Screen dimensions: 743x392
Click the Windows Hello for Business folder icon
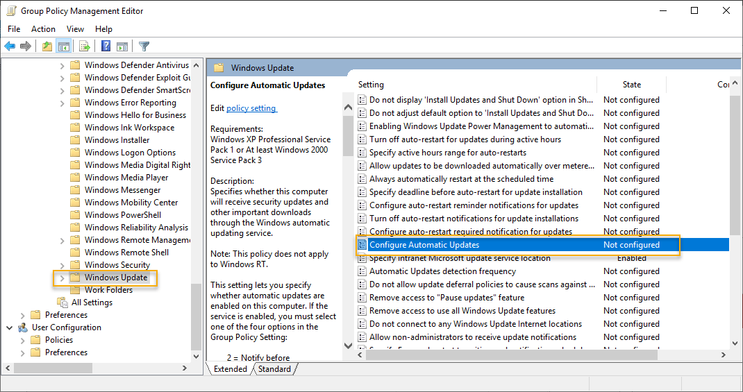coord(75,115)
